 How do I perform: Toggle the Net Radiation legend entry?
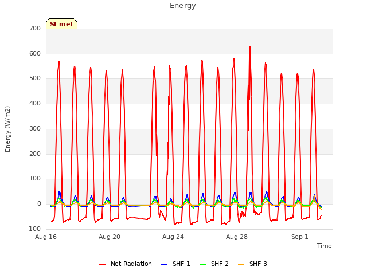(126, 264)
